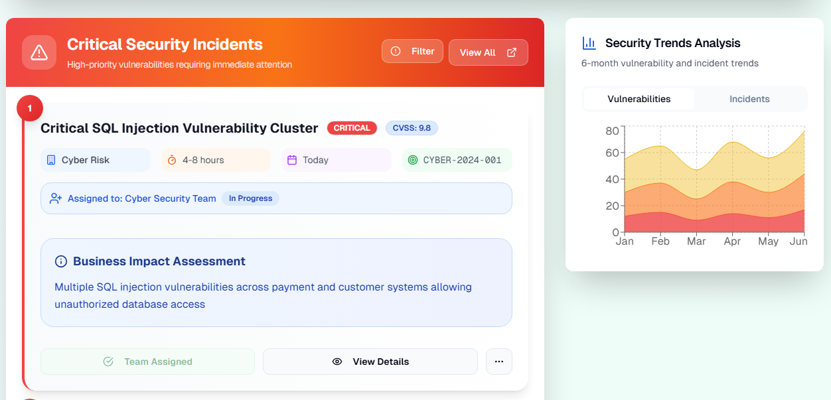Click the Team Assigned checkmark button

coord(147,362)
